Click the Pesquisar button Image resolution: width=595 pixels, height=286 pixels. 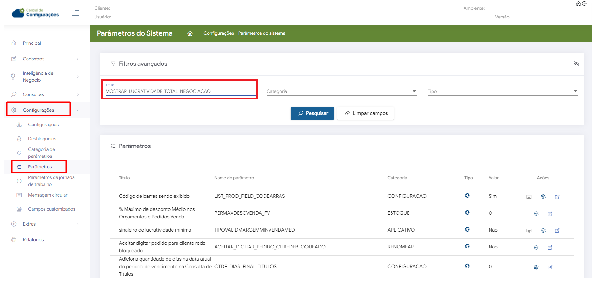(x=312, y=113)
